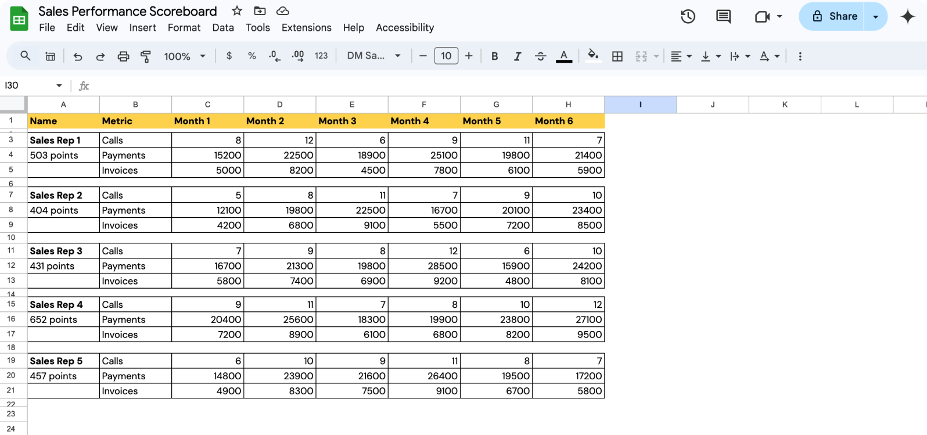Decrease font size minus button
This screenshot has width=927, height=435.
pyautogui.click(x=423, y=56)
